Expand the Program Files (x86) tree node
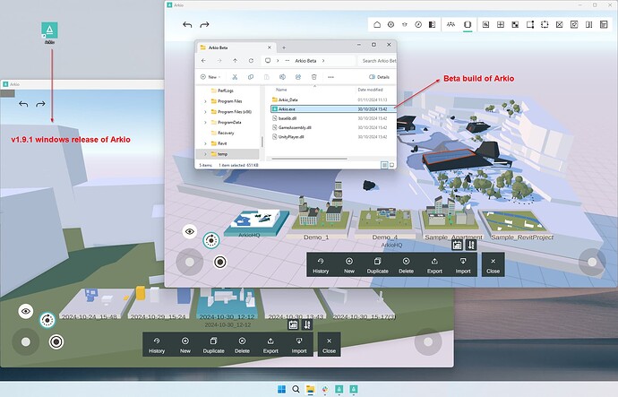This screenshot has height=397, width=618. pyautogui.click(x=205, y=112)
